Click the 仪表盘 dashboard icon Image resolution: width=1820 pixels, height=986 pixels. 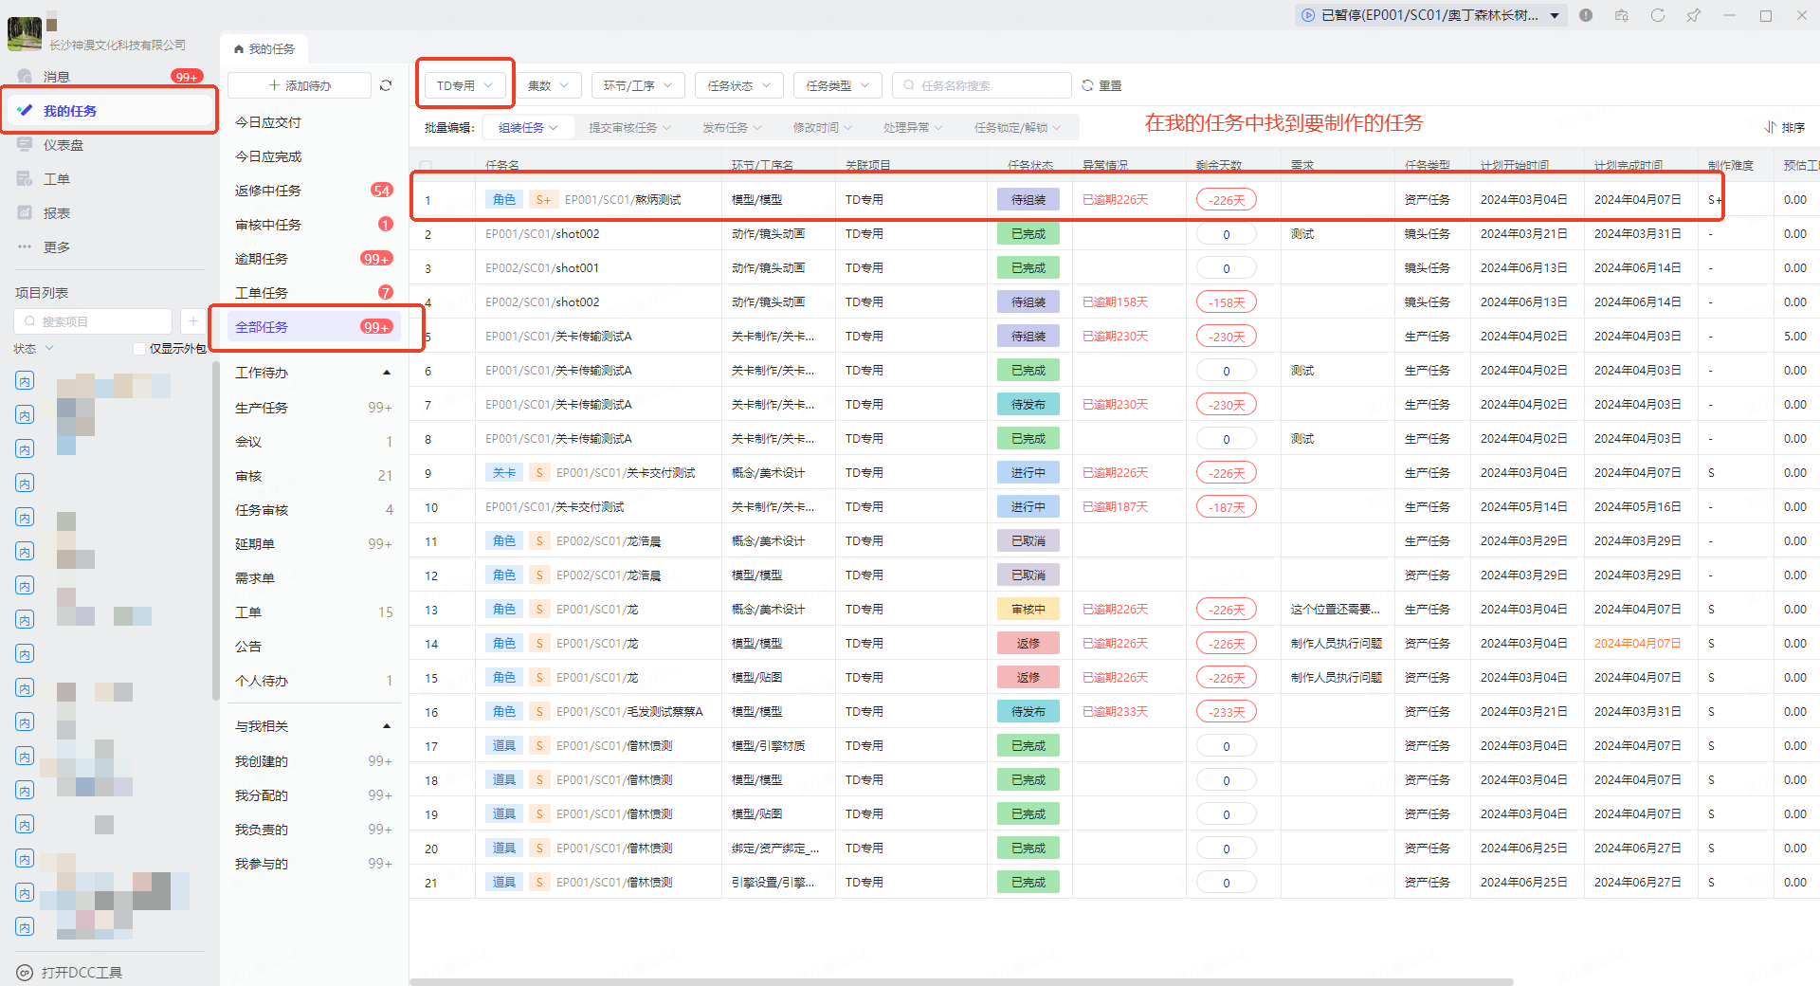click(25, 145)
